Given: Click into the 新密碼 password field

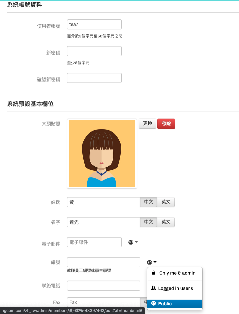Looking at the screenshot, I should click(94, 51).
